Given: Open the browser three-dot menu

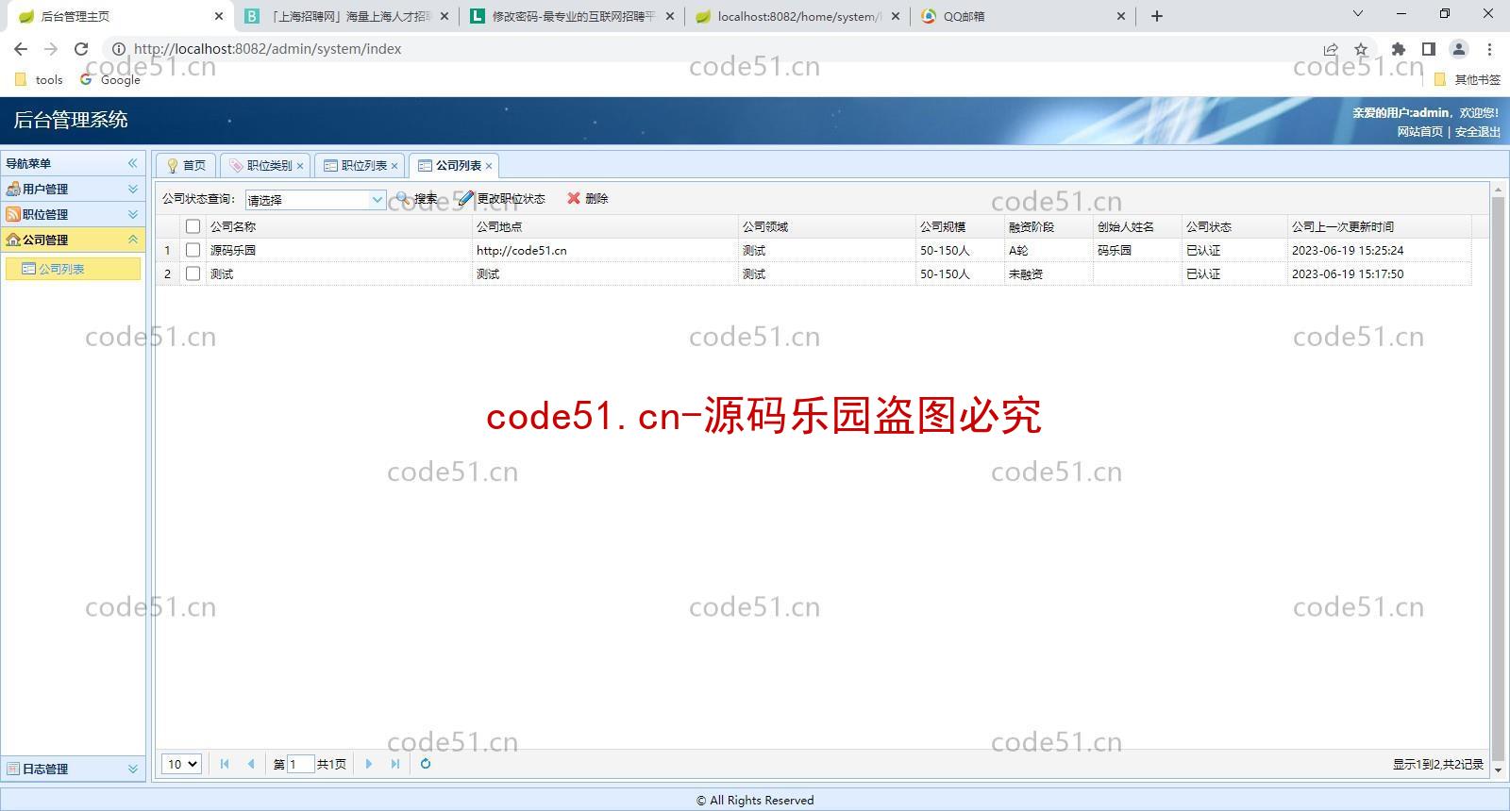Looking at the screenshot, I should (x=1489, y=49).
